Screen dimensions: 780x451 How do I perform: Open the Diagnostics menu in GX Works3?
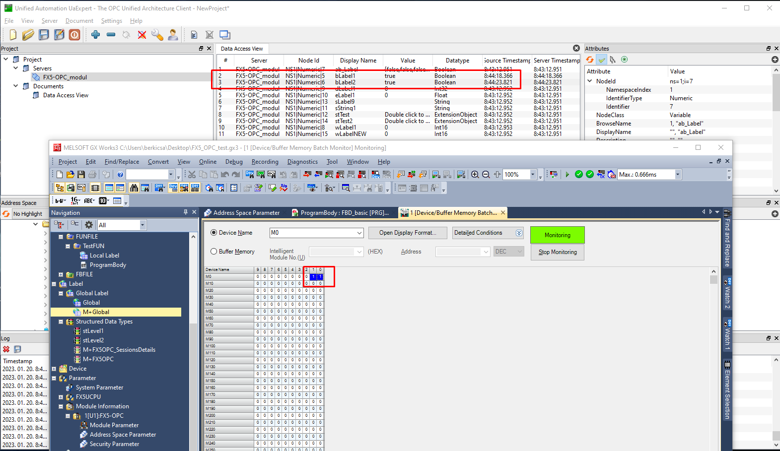pyautogui.click(x=302, y=162)
